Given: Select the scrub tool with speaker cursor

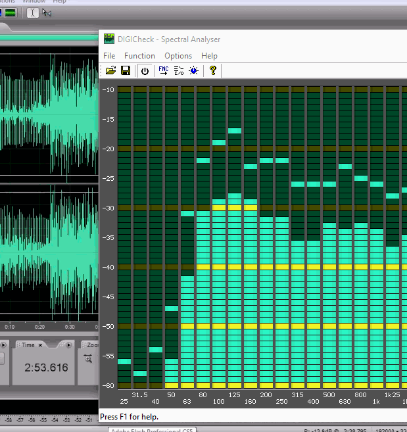Looking at the screenshot, I should tap(47, 12).
